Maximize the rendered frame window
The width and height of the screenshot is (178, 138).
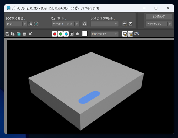[156, 8]
